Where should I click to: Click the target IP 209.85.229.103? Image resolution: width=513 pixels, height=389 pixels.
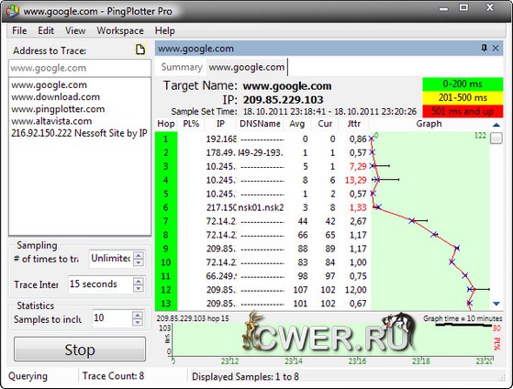click(283, 100)
